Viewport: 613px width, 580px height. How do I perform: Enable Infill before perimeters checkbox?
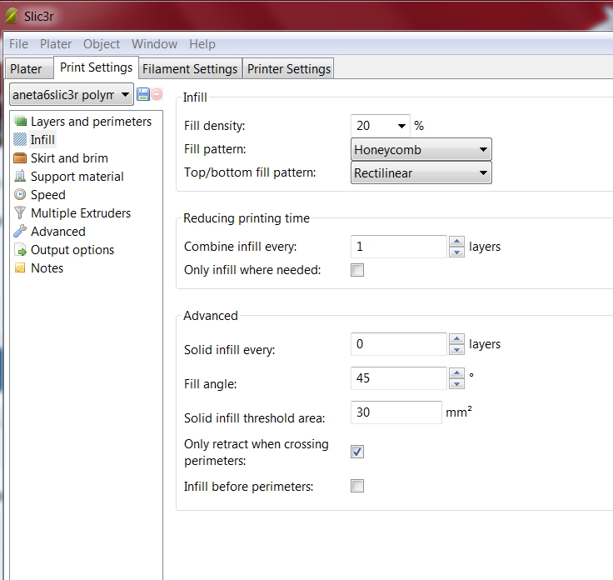click(357, 486)
